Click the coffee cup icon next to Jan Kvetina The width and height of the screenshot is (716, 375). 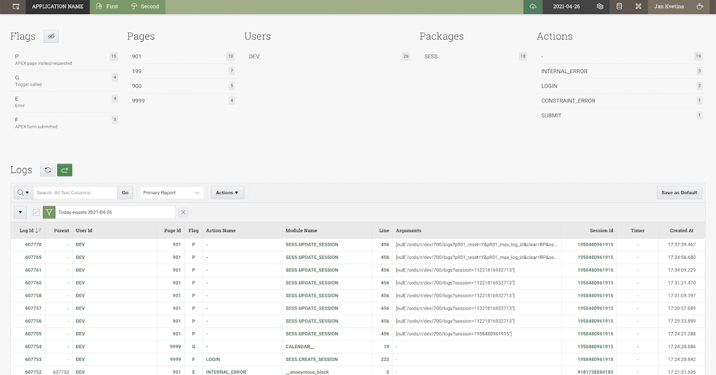[x=699, y=7]
